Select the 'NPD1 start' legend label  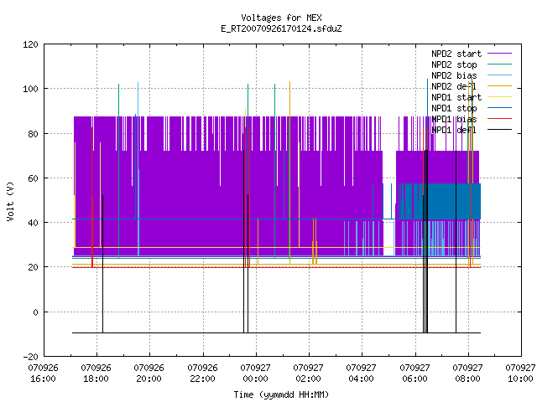point(456,97)
